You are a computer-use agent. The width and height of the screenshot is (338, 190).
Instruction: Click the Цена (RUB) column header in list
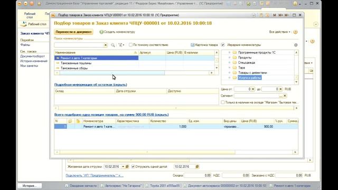pos(174,53)
